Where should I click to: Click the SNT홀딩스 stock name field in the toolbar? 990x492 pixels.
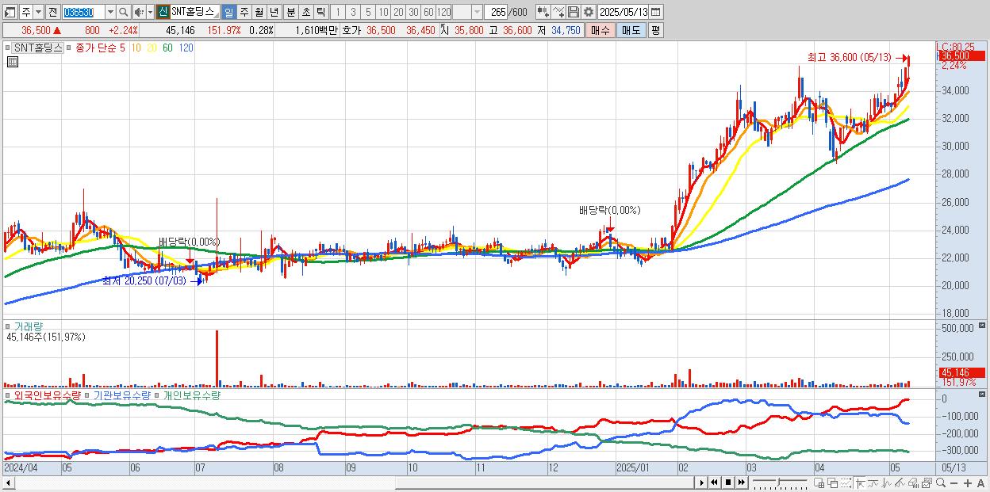[194, 12]
